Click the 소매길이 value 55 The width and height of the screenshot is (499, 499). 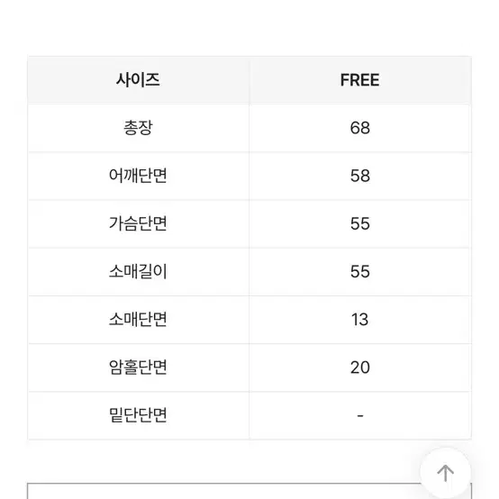[360, 272]
